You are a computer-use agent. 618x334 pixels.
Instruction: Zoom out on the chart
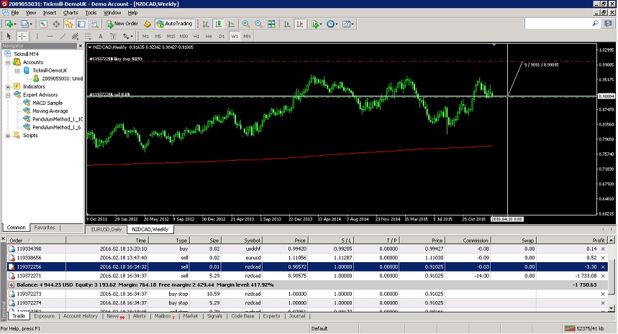click(258, 24)
